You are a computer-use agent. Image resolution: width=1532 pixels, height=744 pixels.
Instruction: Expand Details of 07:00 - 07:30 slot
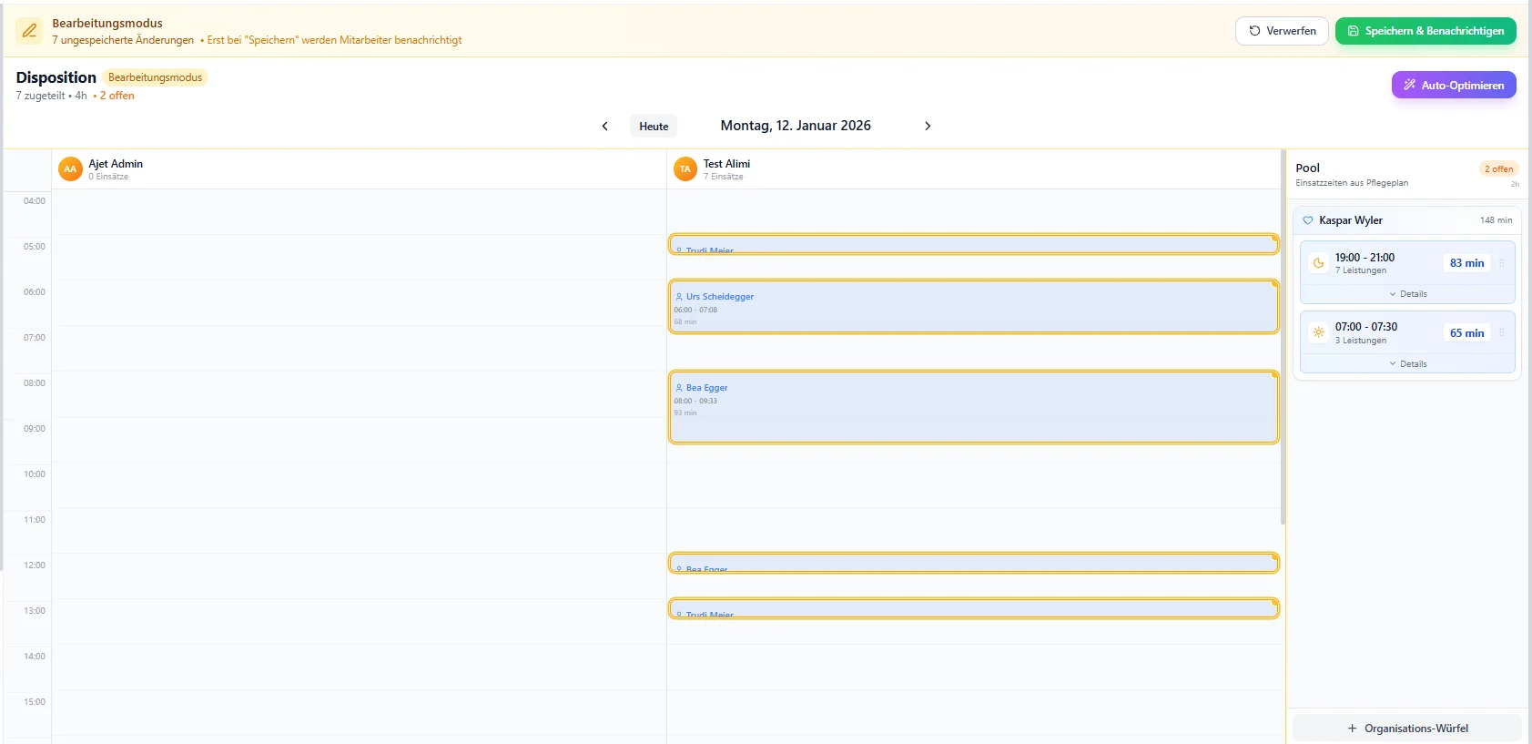1407,363
